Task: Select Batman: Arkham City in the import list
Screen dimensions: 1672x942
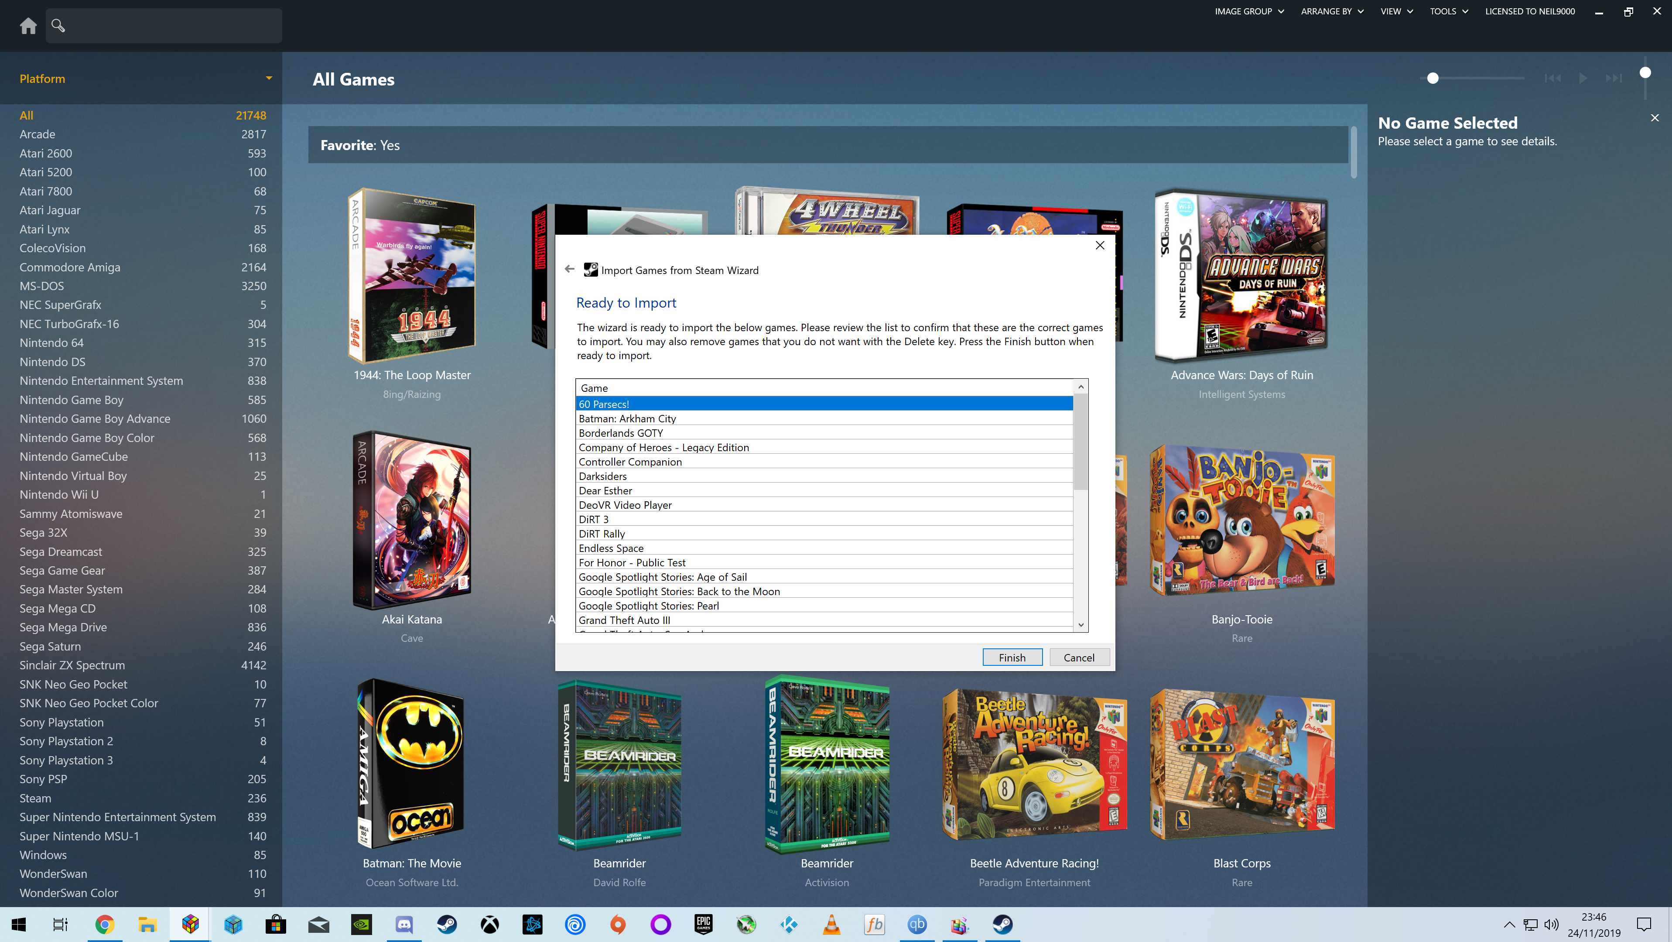Action: (x=824, y=418)
